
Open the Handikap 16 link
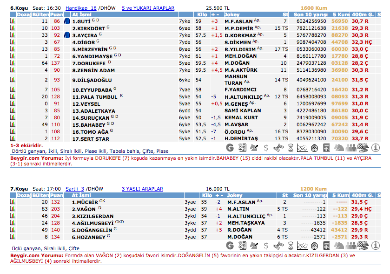[x=81, y=8]
